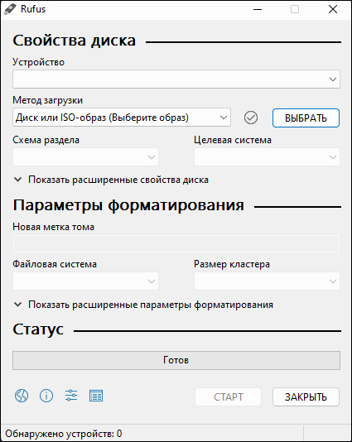Click the Rufus USB icon in title bar
The image size is (352, 442).
point(10,9)
